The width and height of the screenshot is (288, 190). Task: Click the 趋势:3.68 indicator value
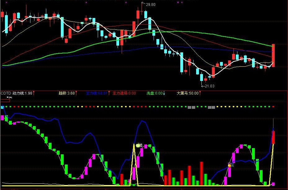[x=67, y=93]
